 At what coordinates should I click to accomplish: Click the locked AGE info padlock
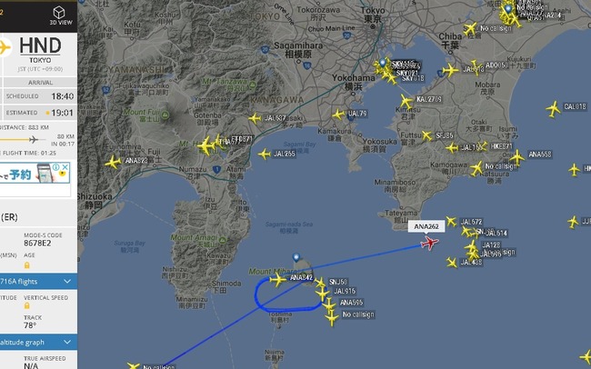26,265
